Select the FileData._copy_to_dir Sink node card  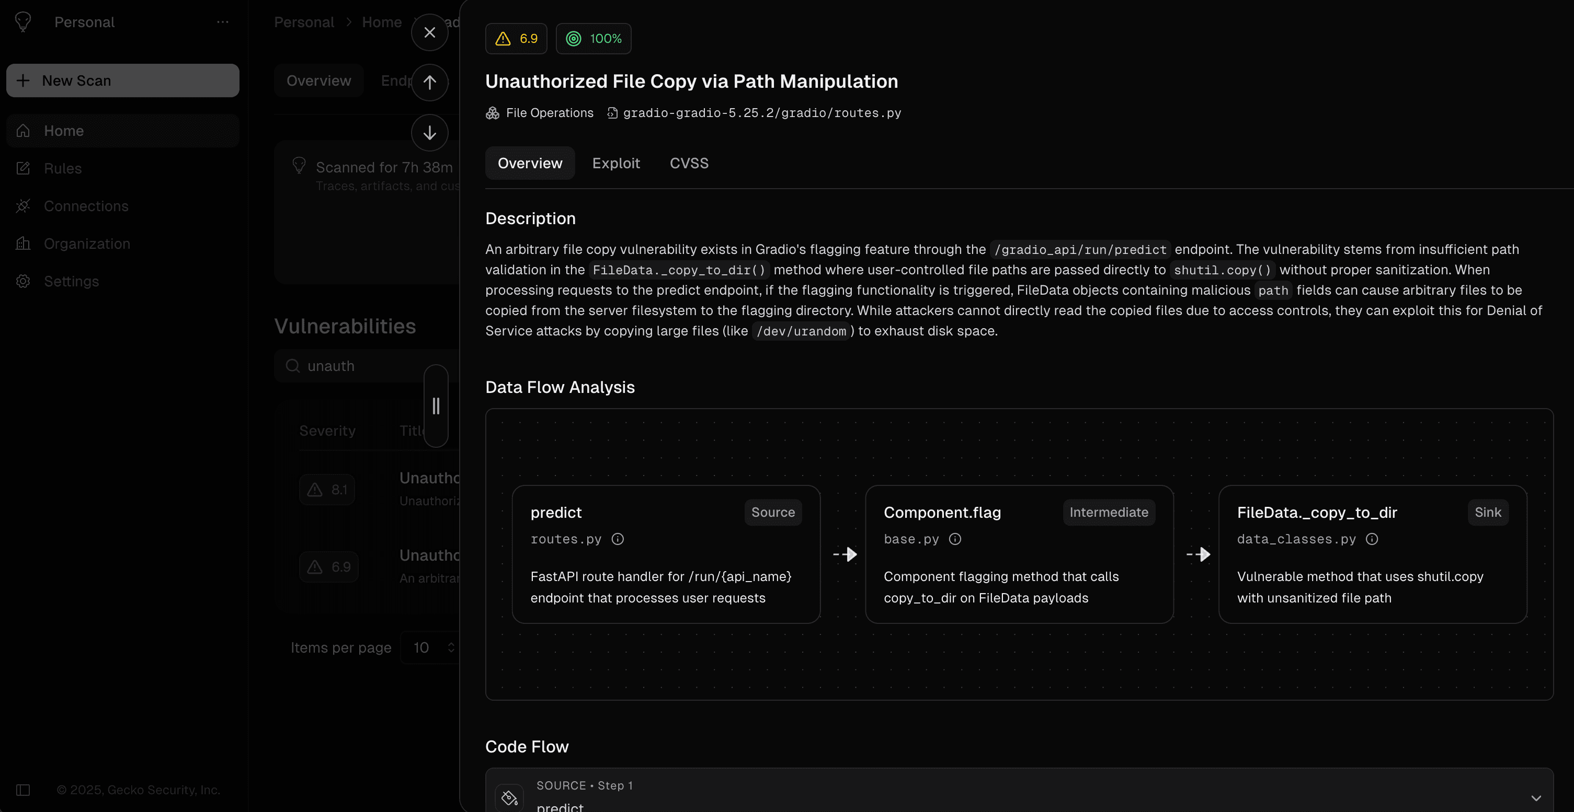tap(1372, 554)
